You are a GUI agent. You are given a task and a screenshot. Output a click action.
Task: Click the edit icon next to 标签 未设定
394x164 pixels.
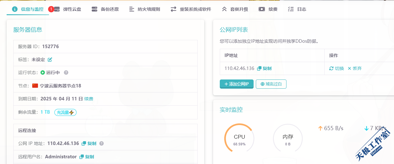click(50, 60)
